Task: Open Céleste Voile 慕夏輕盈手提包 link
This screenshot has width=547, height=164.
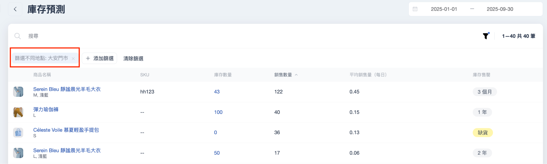Action: click(x=66, y=130)
